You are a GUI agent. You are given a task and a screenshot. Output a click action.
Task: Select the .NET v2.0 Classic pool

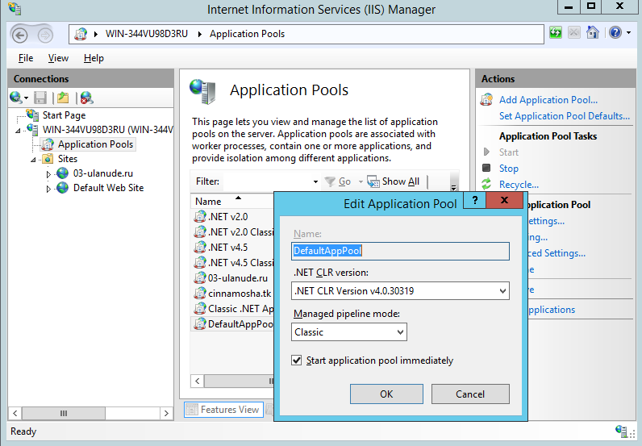pos(232,232)
